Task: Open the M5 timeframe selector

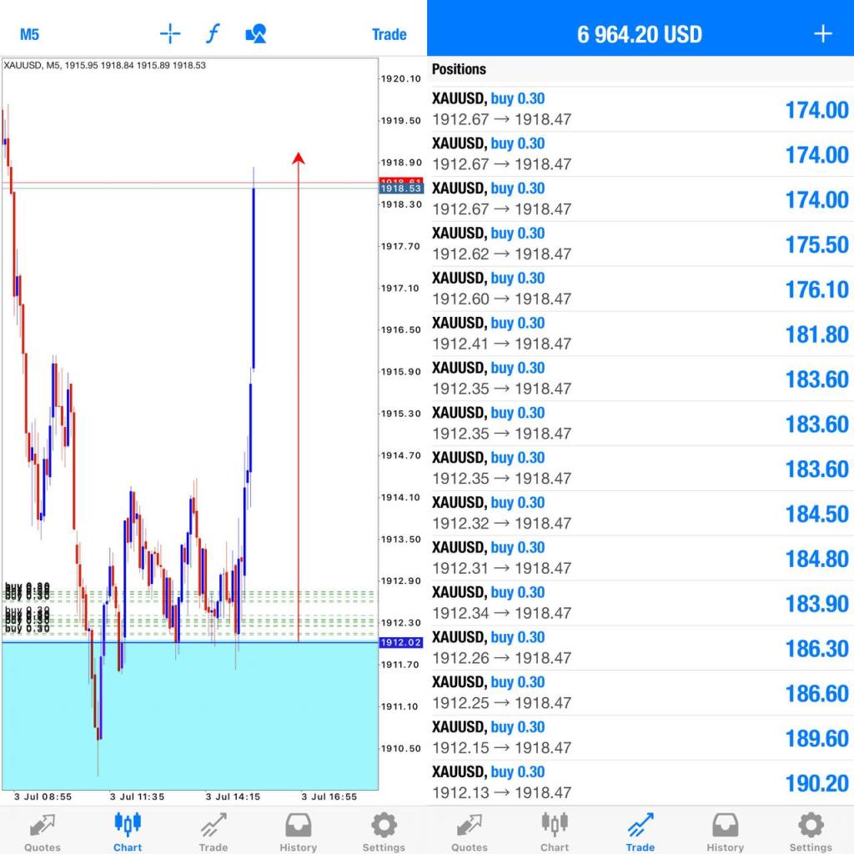Action: (x=30, y=35)
